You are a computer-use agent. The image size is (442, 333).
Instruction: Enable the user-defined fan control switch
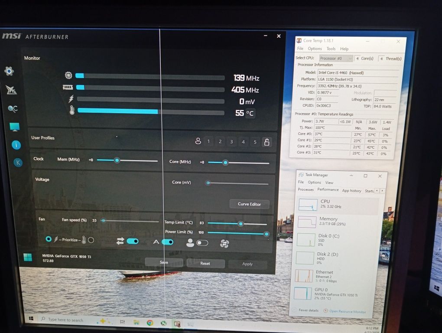click(x=202, y=243)
